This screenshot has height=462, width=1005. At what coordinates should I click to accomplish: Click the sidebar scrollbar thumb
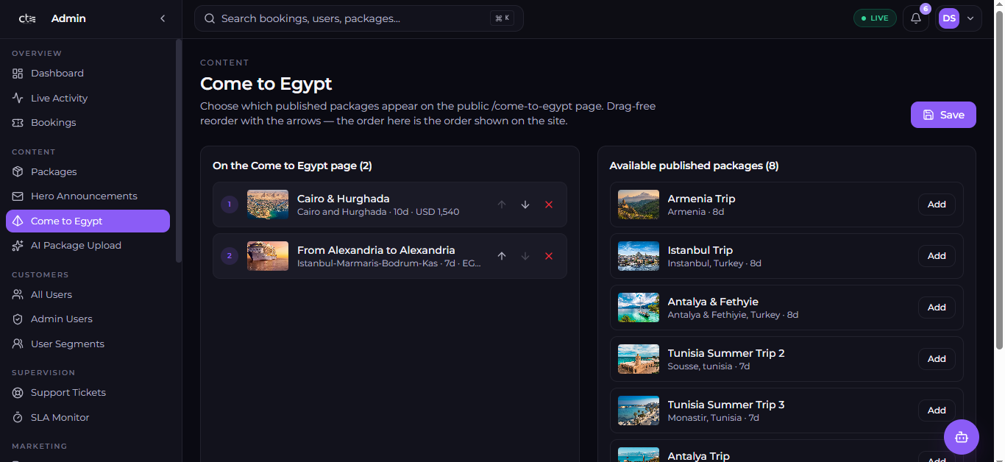tap(179, 151)
